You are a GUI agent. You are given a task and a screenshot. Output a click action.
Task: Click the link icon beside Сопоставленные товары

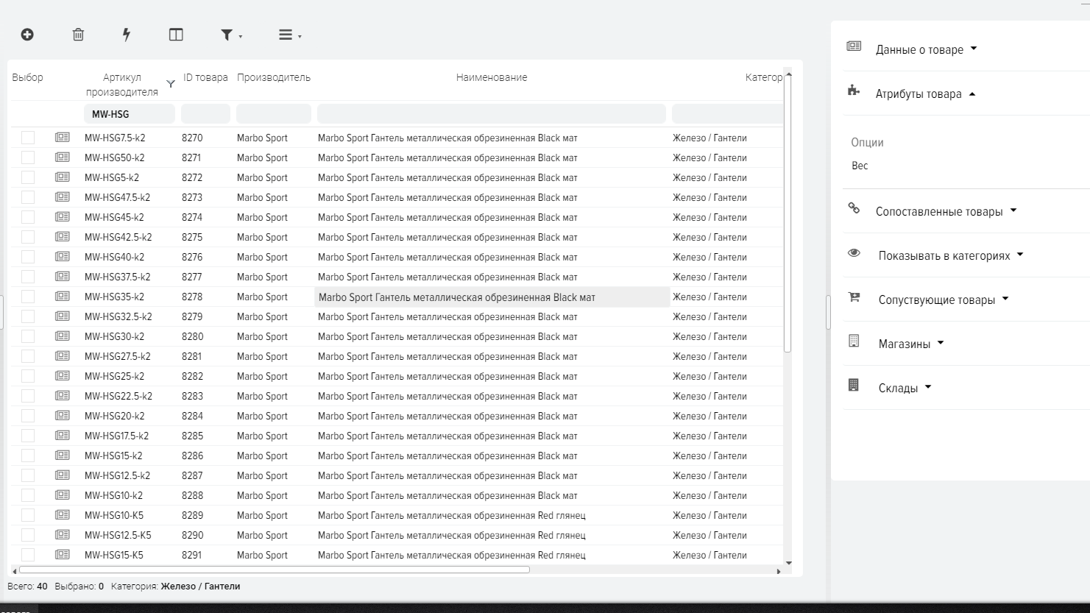point(854,208)
